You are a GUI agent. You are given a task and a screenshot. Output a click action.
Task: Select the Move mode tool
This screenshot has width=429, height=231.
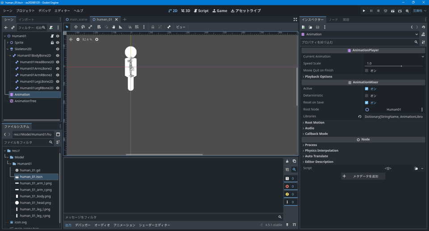coord(76,27)
